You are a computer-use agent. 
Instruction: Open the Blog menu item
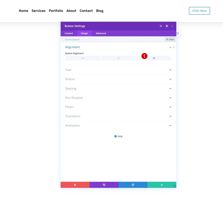click(100, 11)
